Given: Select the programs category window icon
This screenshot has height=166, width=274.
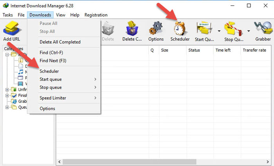Looking at the screenshot, I should point(21,78).
